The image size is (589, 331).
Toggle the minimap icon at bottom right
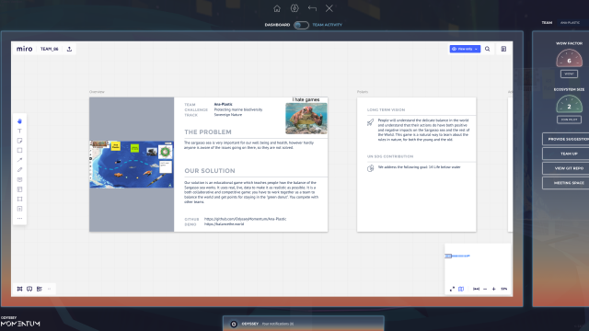coord(461,289)
